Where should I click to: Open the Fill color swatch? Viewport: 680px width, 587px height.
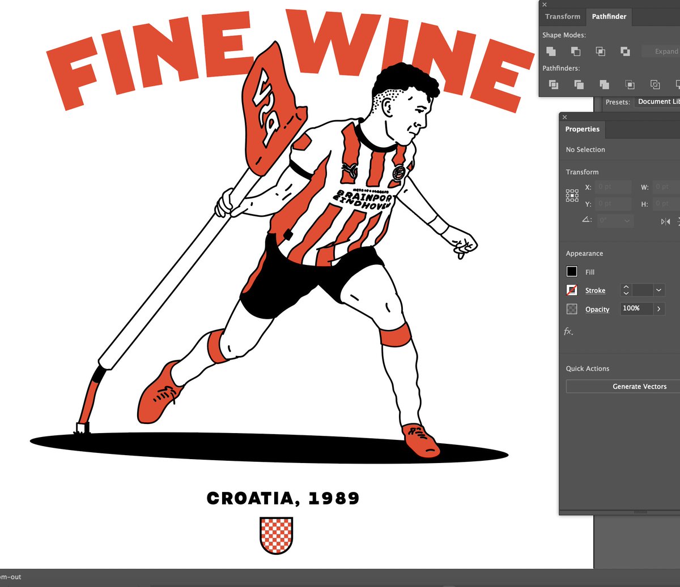[572, 272]
